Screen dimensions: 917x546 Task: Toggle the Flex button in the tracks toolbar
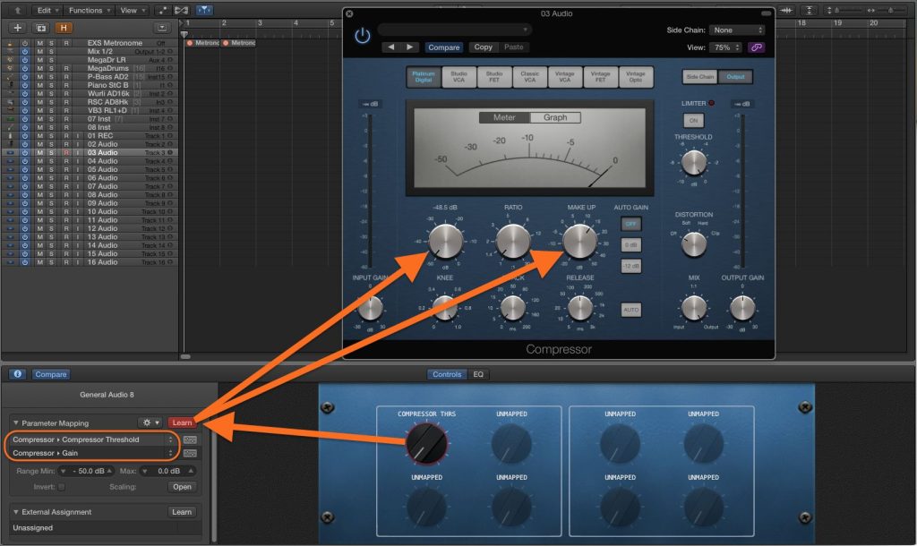(x=182, y=10)
